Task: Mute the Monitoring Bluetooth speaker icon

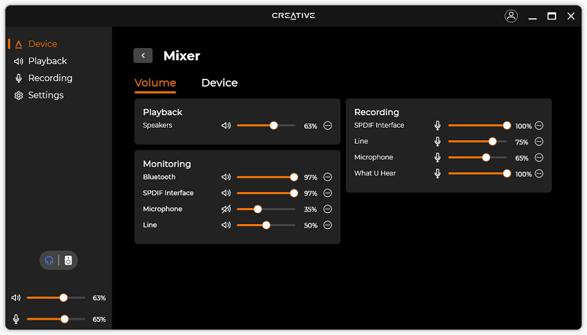Action: [226, 177]
